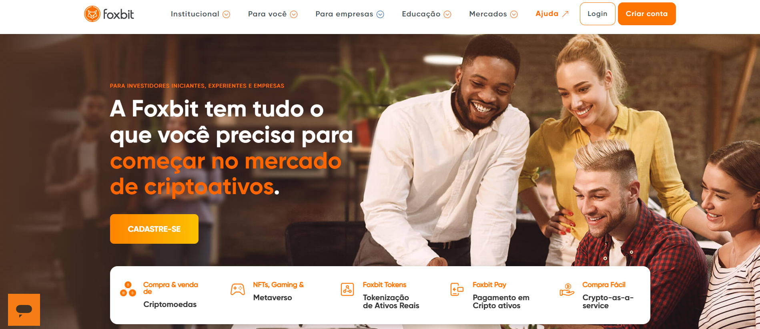The image size is (760, 329).
Task: Open the Educação menu item
Action: (x=427, y=14)
